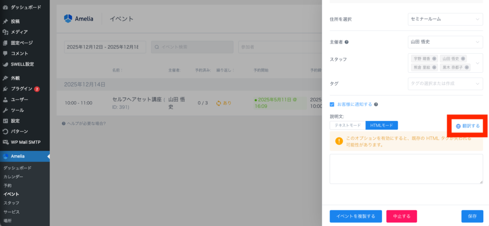Open the 住所を選択 dropdown showing セミナールーム
Screen dimensions: 489x226
[445, 19]
